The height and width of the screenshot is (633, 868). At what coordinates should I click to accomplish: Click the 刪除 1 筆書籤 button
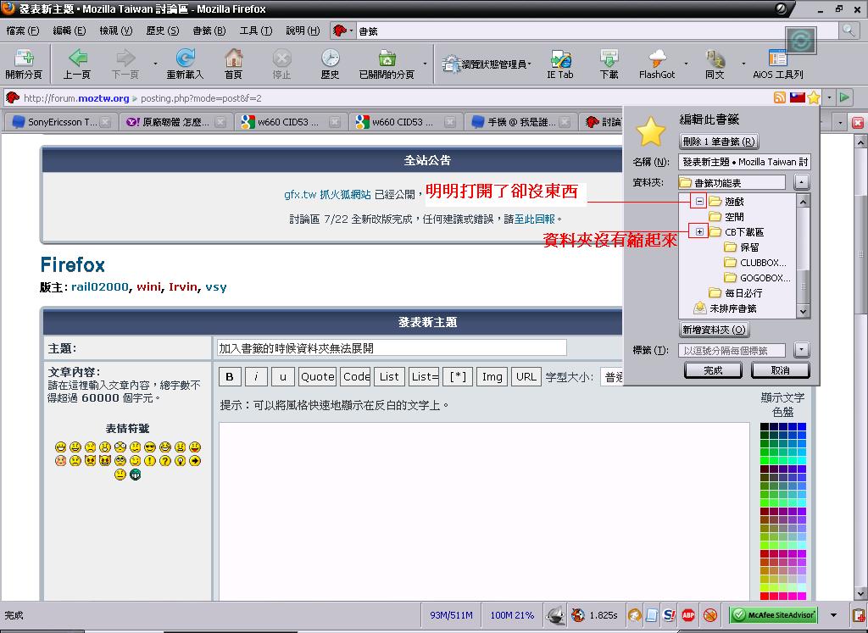click(719, 142)
